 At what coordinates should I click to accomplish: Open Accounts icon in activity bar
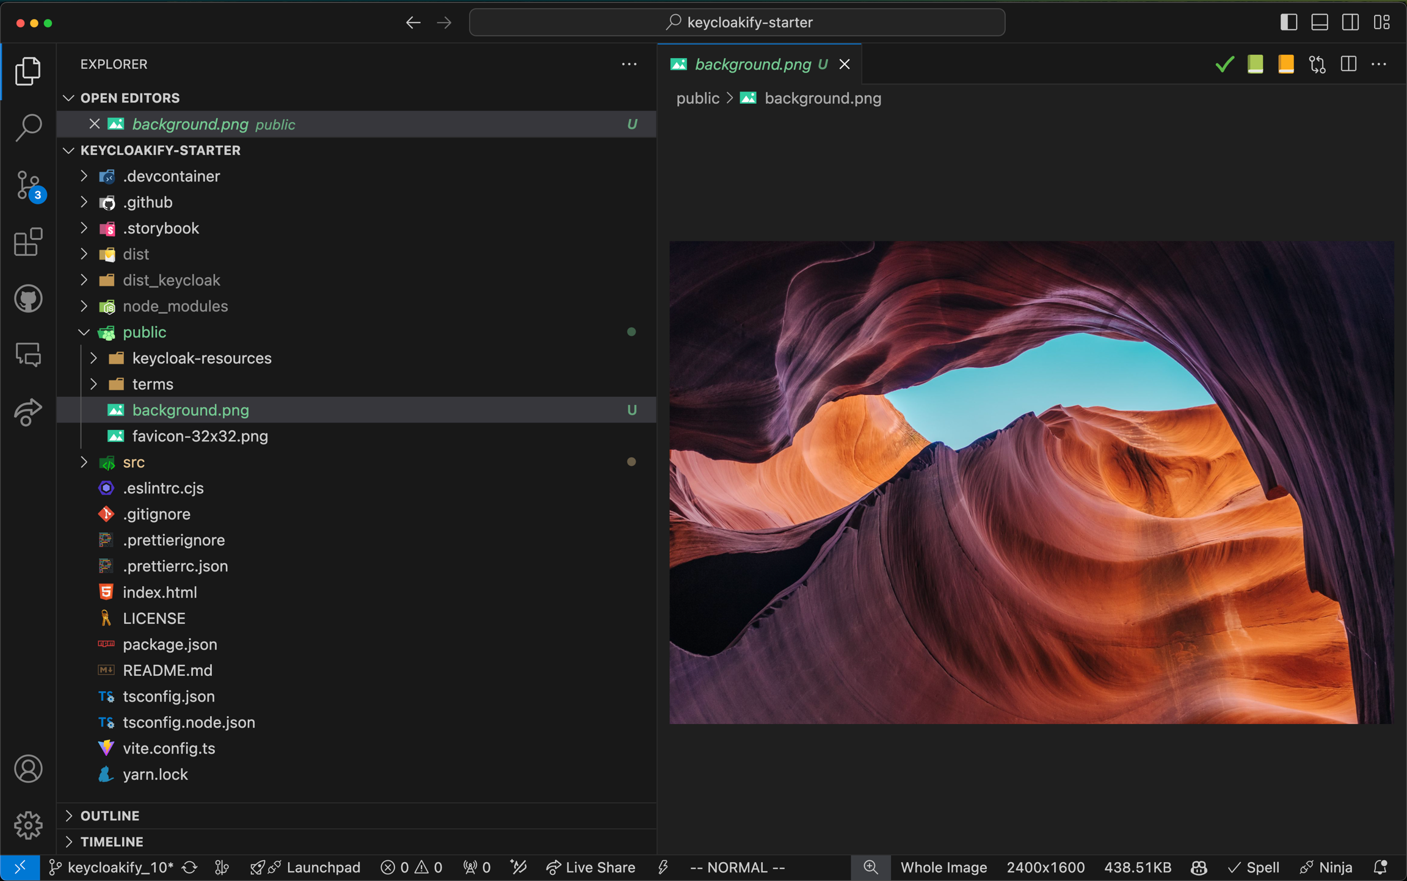(x=28, y=768)
